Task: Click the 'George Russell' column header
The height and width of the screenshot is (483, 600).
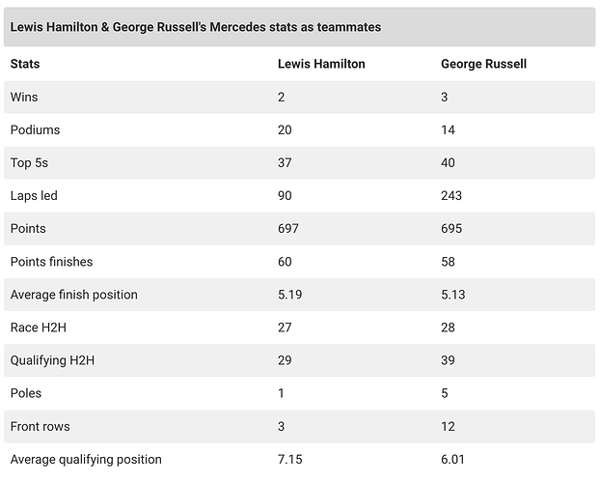Action: [x=483, y=64]
